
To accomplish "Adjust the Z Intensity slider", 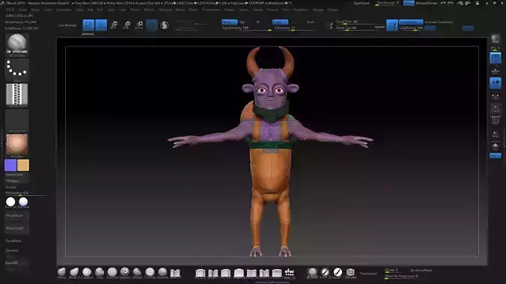I will (x=295, y=28).
